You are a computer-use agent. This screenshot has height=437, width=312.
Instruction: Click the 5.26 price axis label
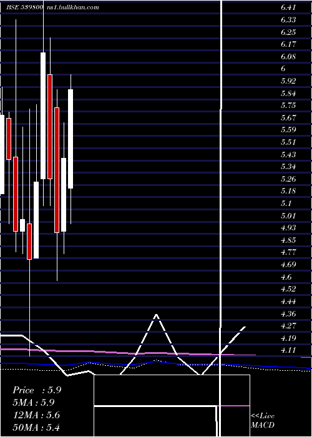[288, 179]
